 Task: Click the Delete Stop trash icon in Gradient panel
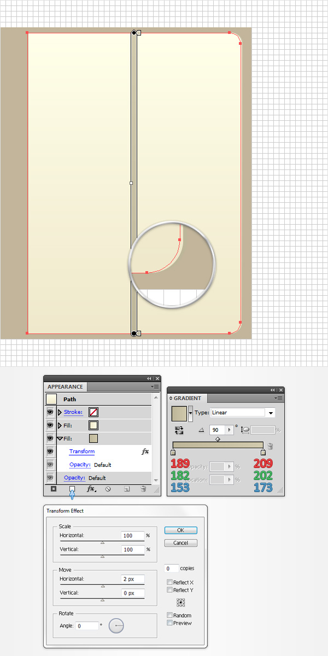270,447
